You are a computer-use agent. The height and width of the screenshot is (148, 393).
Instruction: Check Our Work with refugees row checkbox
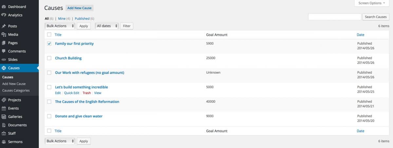point(49,73)
